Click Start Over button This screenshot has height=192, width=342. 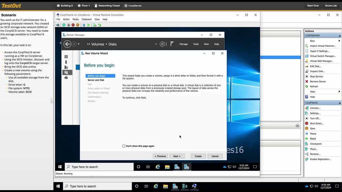(x=313, y=6)
